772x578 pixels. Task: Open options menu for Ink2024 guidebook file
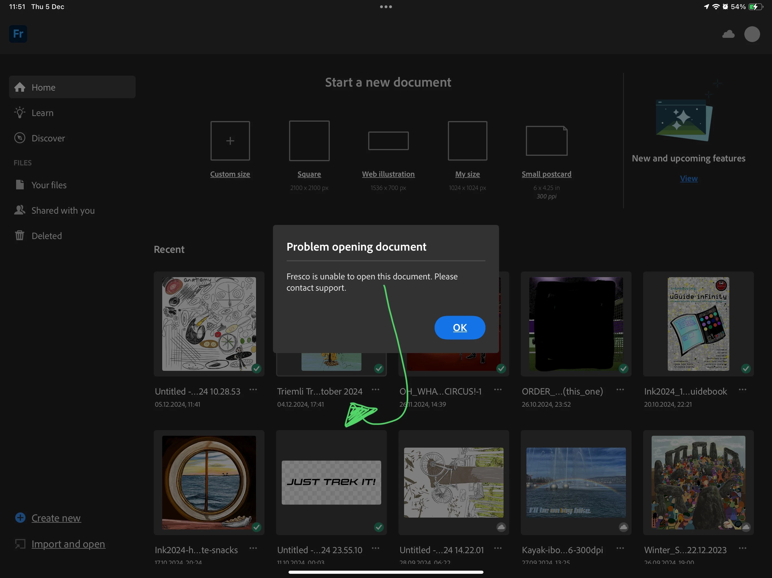742,390
